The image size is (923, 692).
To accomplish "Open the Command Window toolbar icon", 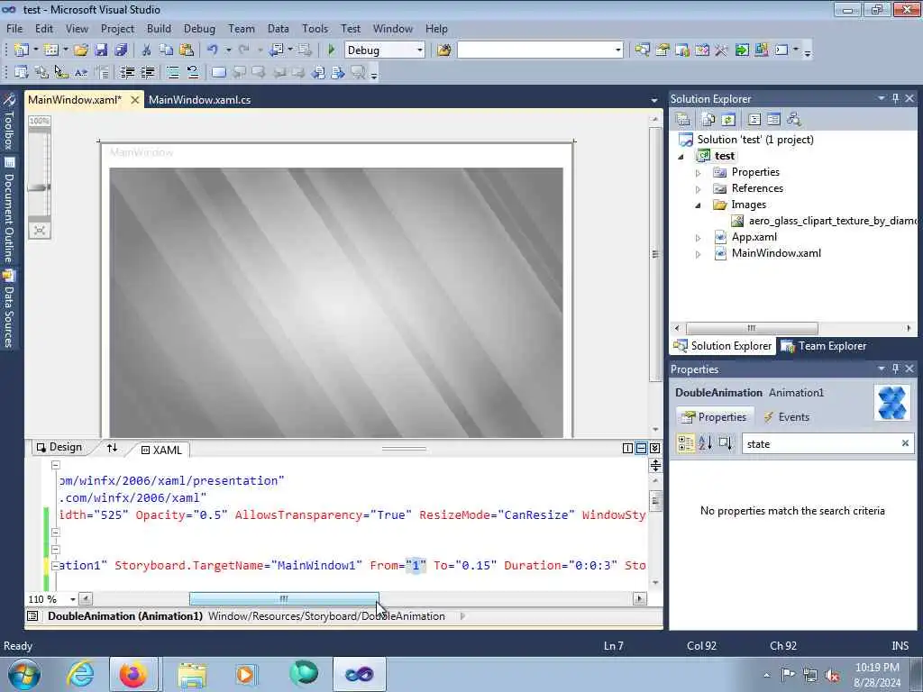I will point(781,50).
